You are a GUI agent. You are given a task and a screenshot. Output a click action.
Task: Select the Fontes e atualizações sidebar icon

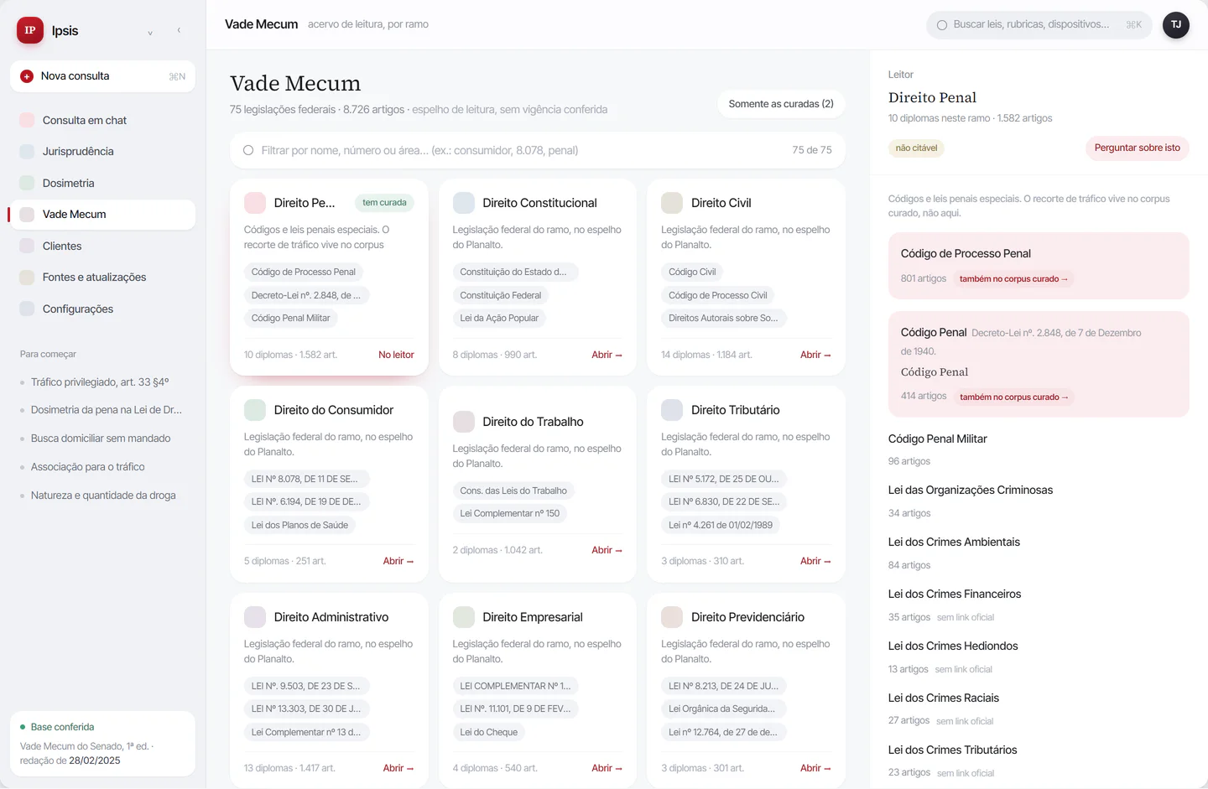[27, 278]
